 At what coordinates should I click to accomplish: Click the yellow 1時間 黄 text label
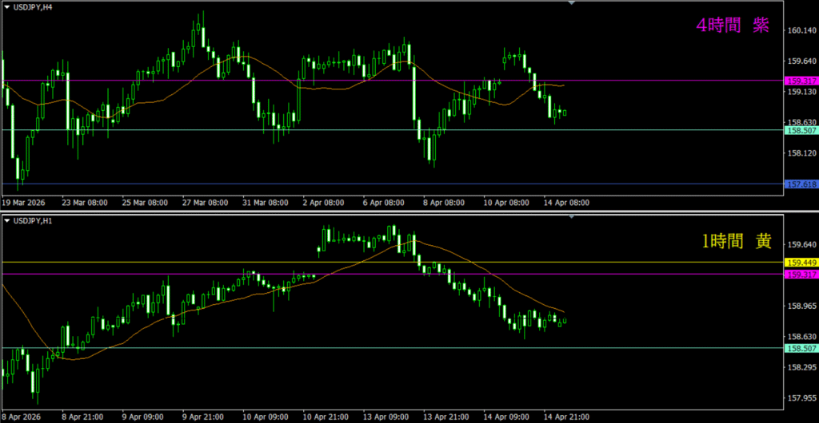(x=732, y=239)
